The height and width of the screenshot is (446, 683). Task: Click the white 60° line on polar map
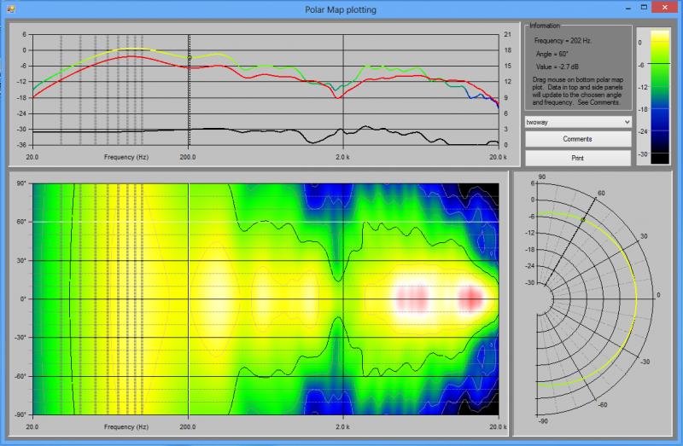[x=256, y=222]
